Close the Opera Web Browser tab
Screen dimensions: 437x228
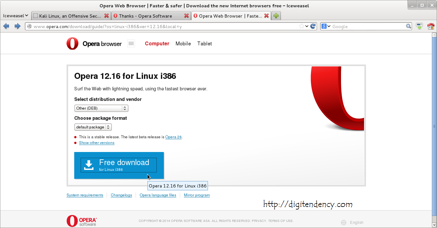pyautogui.click(x=266, y=16)
